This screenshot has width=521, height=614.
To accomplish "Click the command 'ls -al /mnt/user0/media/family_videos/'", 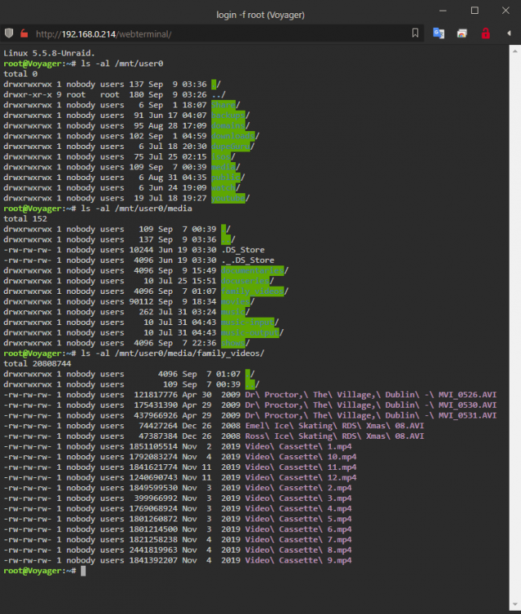I will pos(172,353).
